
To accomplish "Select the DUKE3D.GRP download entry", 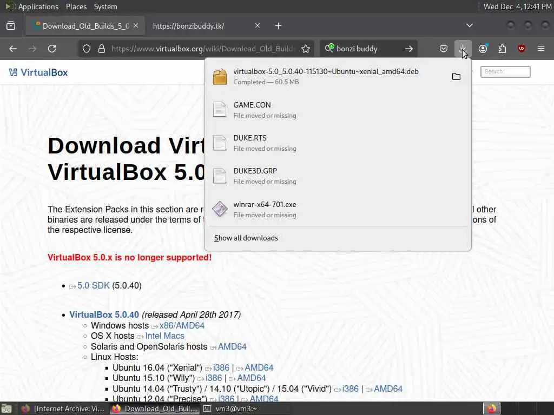I will [338, 176].
